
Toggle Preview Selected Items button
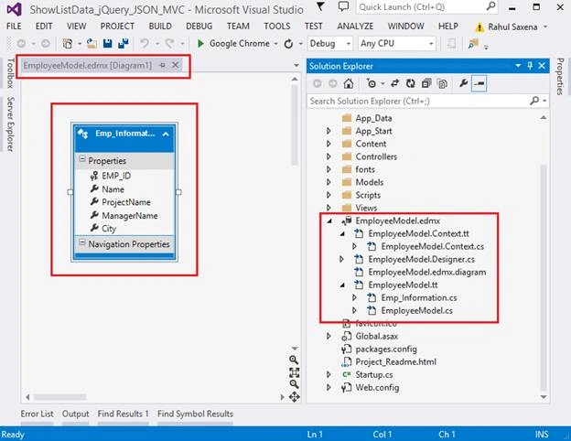click(479, 84)
